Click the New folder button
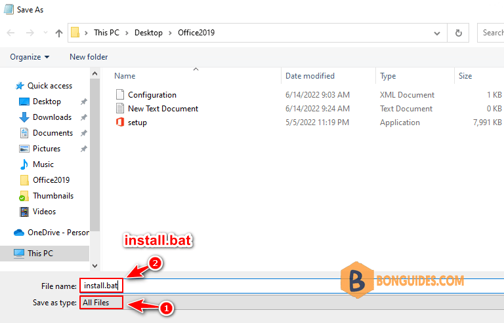Image resolution: width=504 pixels, height=323 pixels. coord(89,57)
